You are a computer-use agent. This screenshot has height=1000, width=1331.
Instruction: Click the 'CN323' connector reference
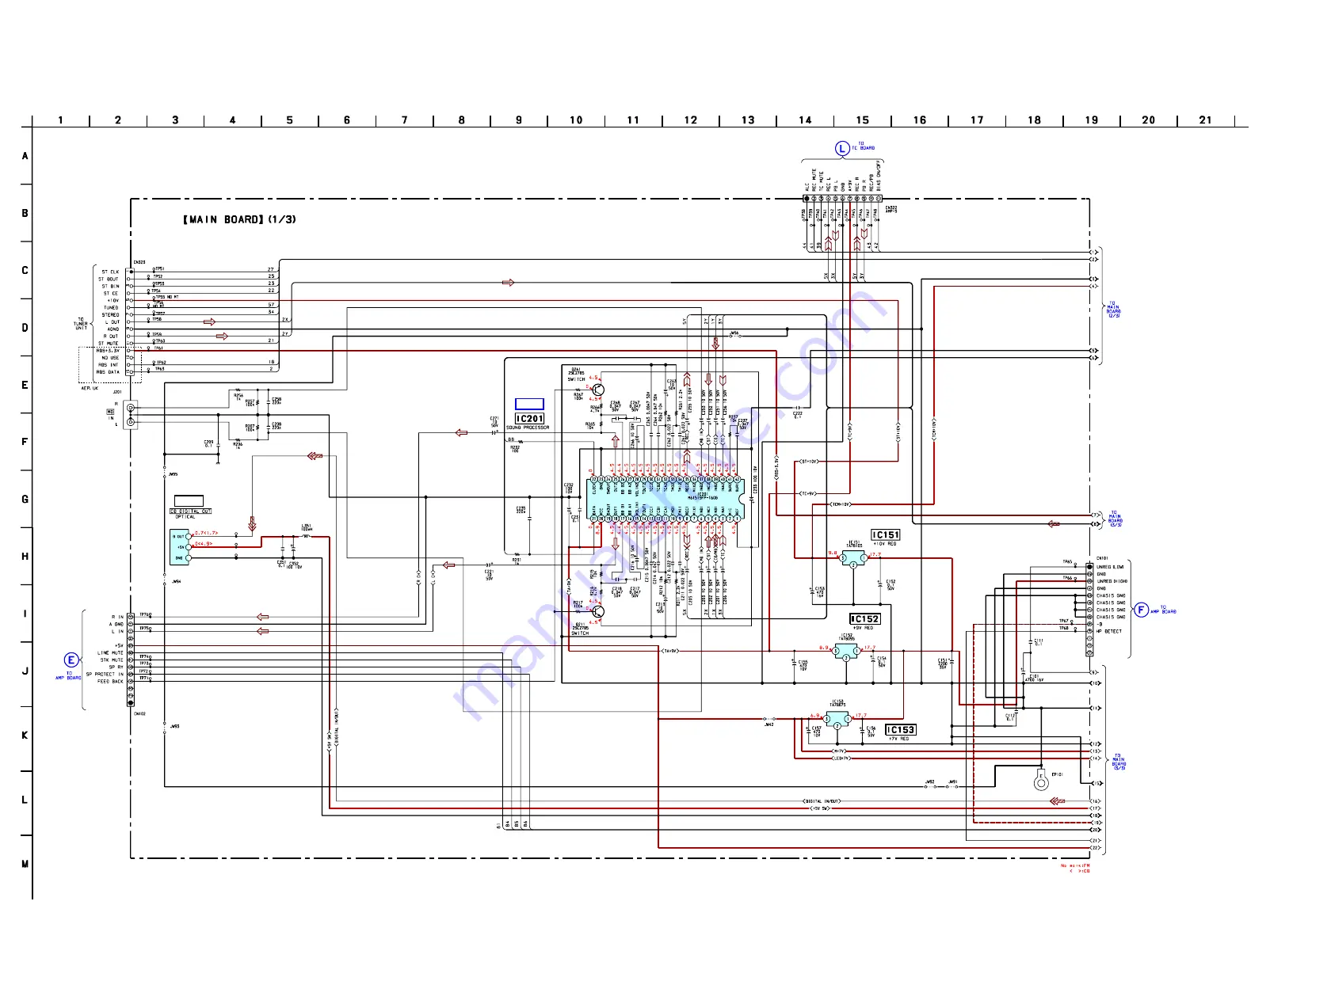(x=139, y=262)
